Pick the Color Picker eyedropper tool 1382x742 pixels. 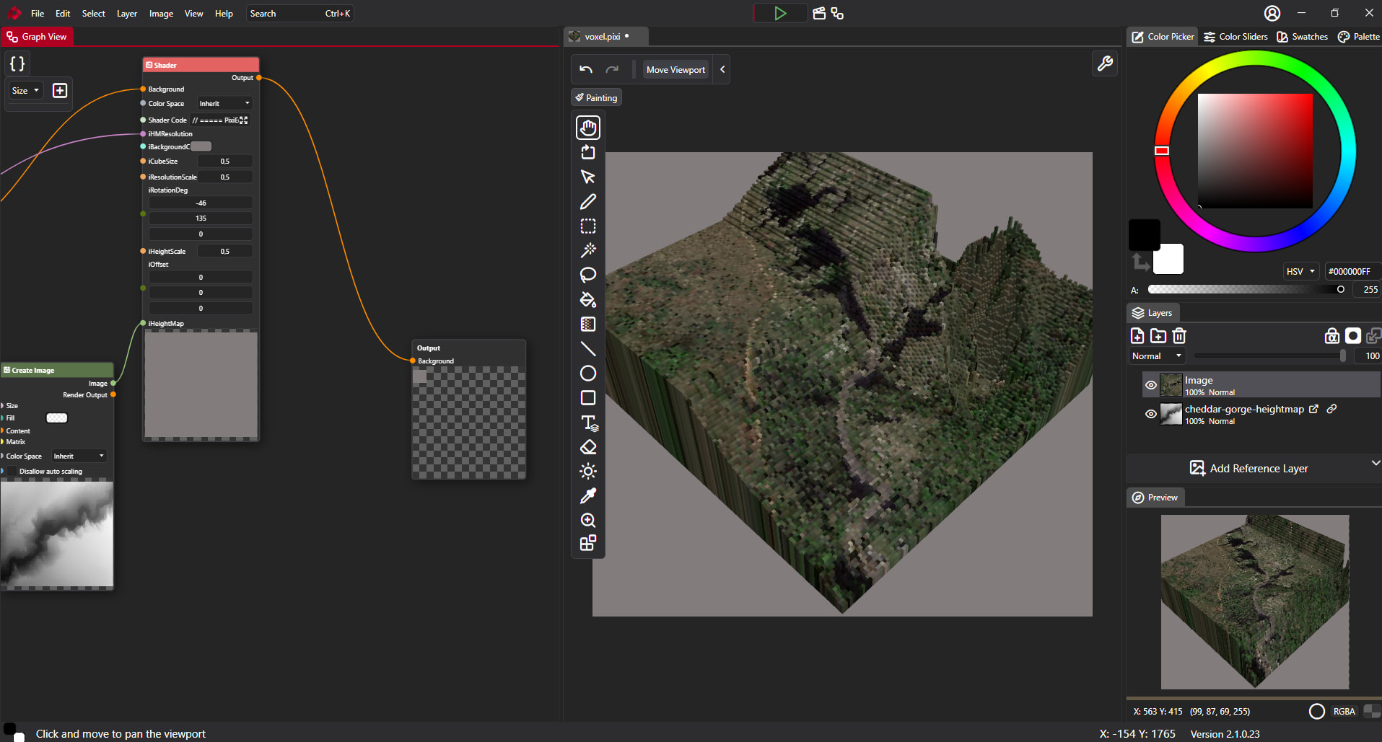coord(588,496)
